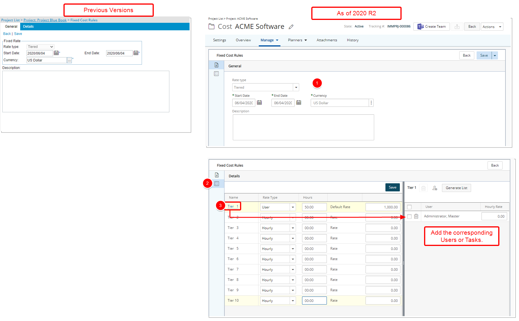Click the Tier 1 Default Rate 1,000.00 field

(x=383, y=207)
